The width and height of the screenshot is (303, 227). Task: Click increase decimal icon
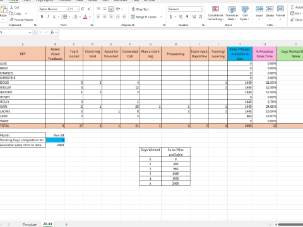194,16
